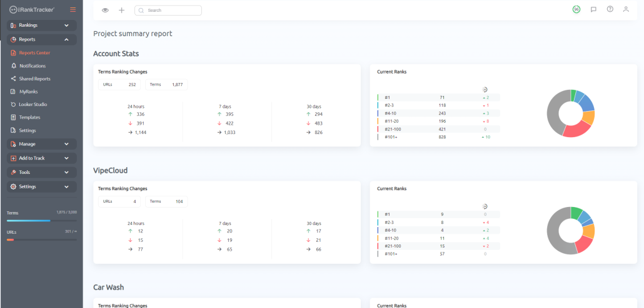644x308 pixels.
Task: Click the Reports Center document icon
Action: 13,53
